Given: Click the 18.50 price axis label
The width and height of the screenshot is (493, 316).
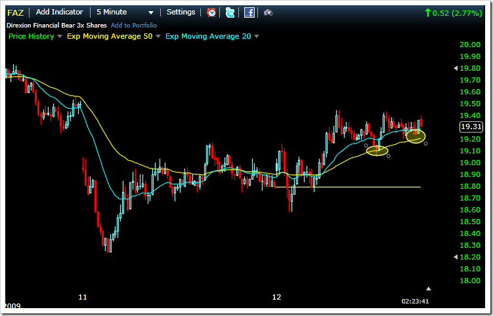Looking at the screenshot, I should pos(470,222).
